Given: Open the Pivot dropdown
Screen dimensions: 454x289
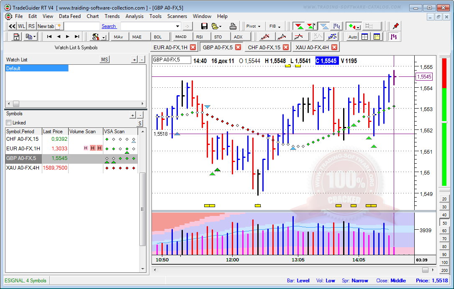Looking at the screenshot, I should [x=254, y=26].
